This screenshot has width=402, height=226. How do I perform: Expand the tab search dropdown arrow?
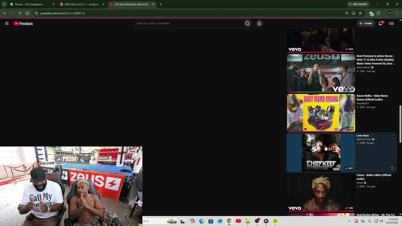(4, 4)
